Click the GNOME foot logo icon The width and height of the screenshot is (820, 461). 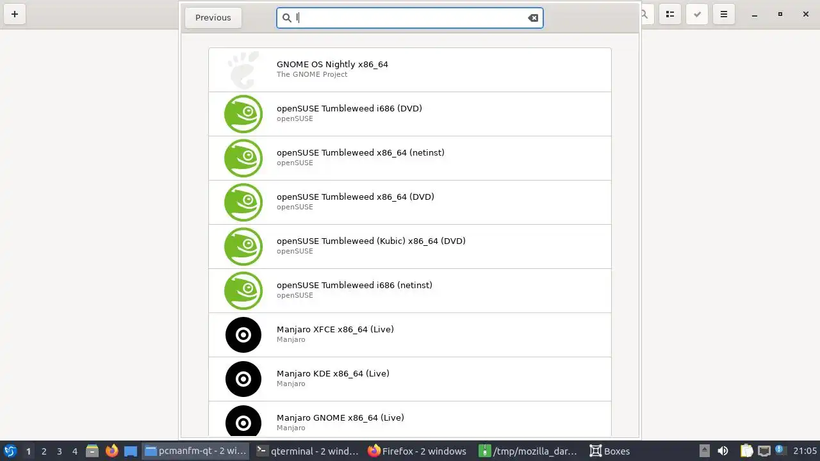(x=243, y=70)
